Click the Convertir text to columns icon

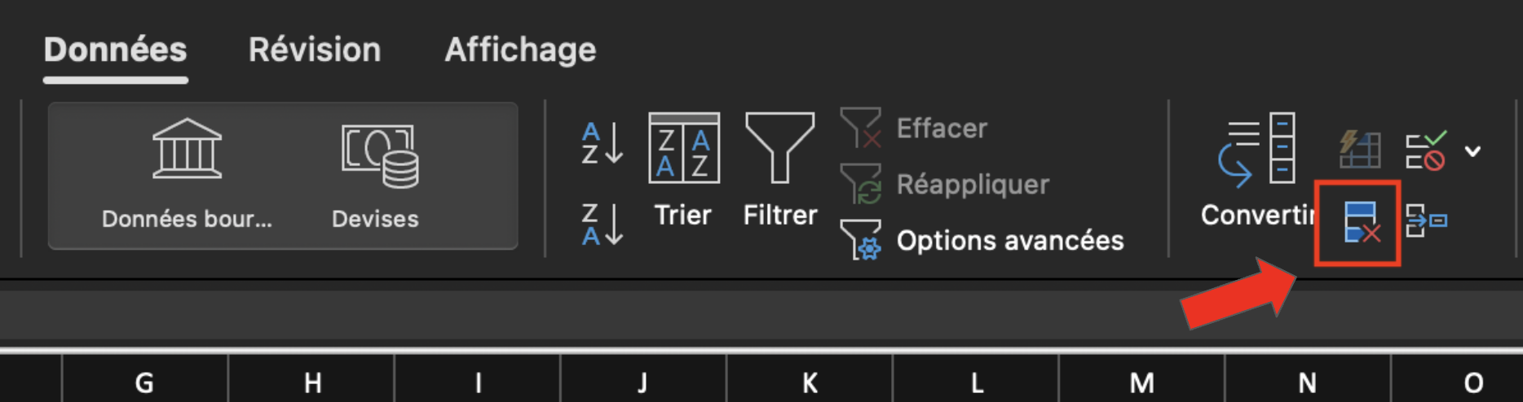(1258, 171)
